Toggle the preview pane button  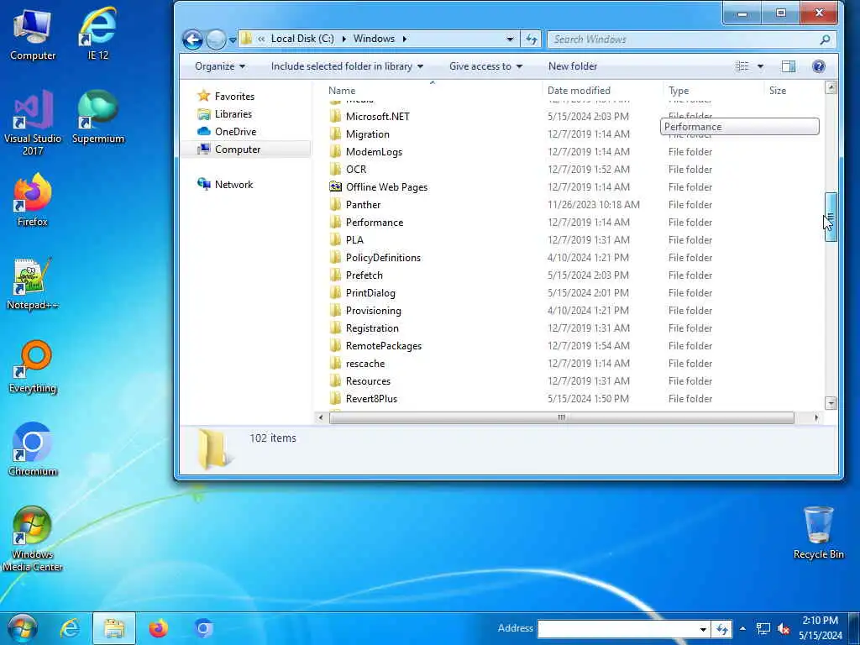788,66
